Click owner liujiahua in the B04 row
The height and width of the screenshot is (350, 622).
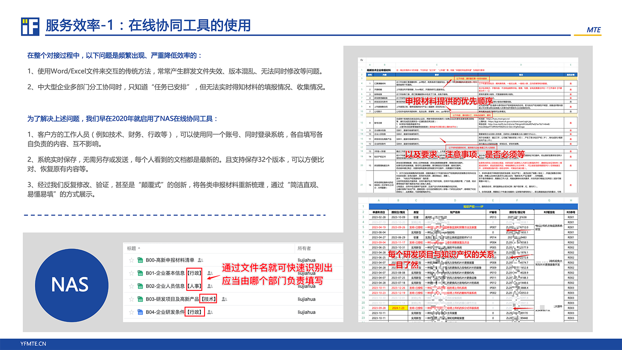click(307, 312)
